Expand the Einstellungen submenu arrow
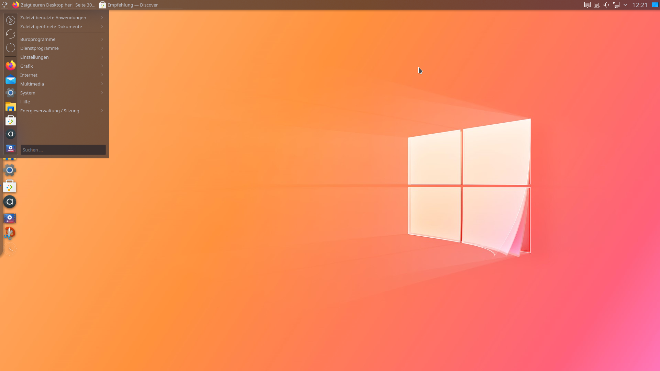The image size is (660, 371). [x=102, y=57]
